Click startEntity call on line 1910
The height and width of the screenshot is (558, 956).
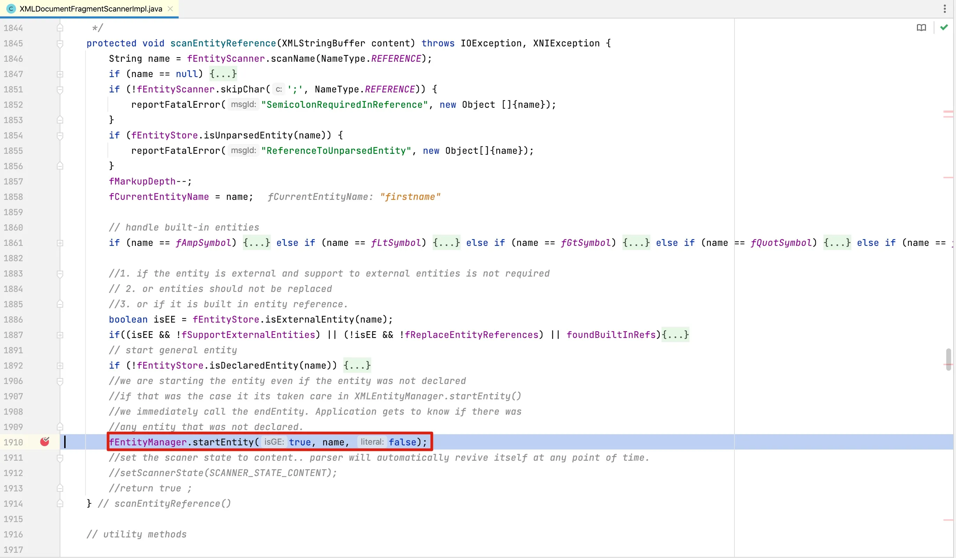click(223, 442)
